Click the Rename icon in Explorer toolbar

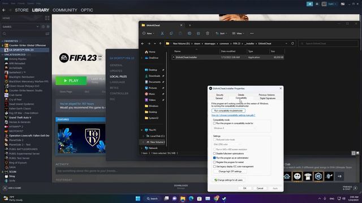click(189, 33)
